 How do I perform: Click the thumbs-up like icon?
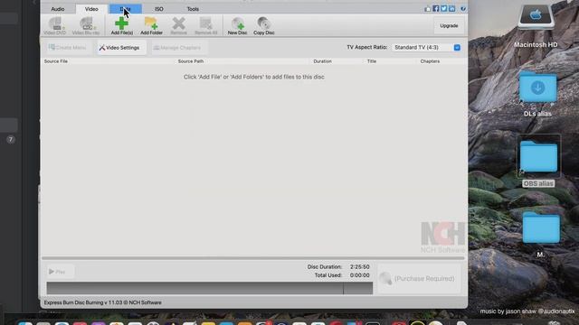428,8
